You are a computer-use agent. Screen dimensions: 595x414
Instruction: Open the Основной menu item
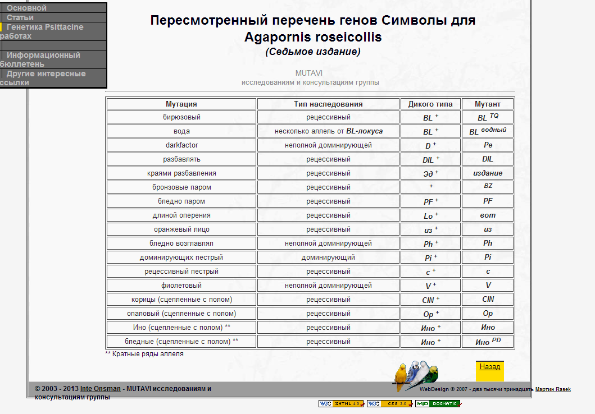click(53, 8)
